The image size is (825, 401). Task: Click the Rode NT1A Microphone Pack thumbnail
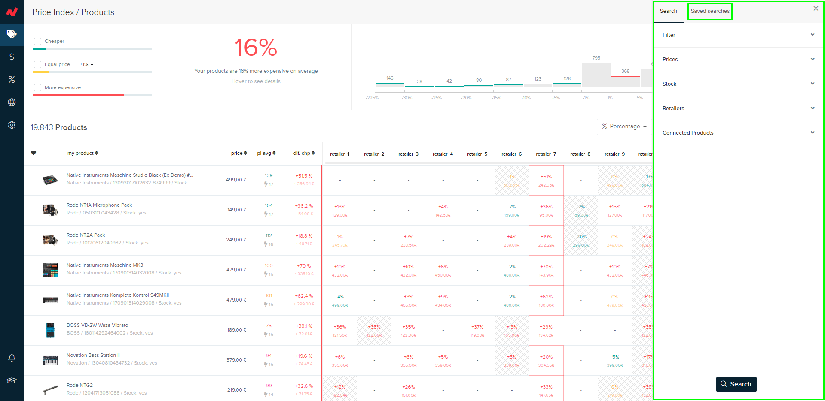click(50, 210)
